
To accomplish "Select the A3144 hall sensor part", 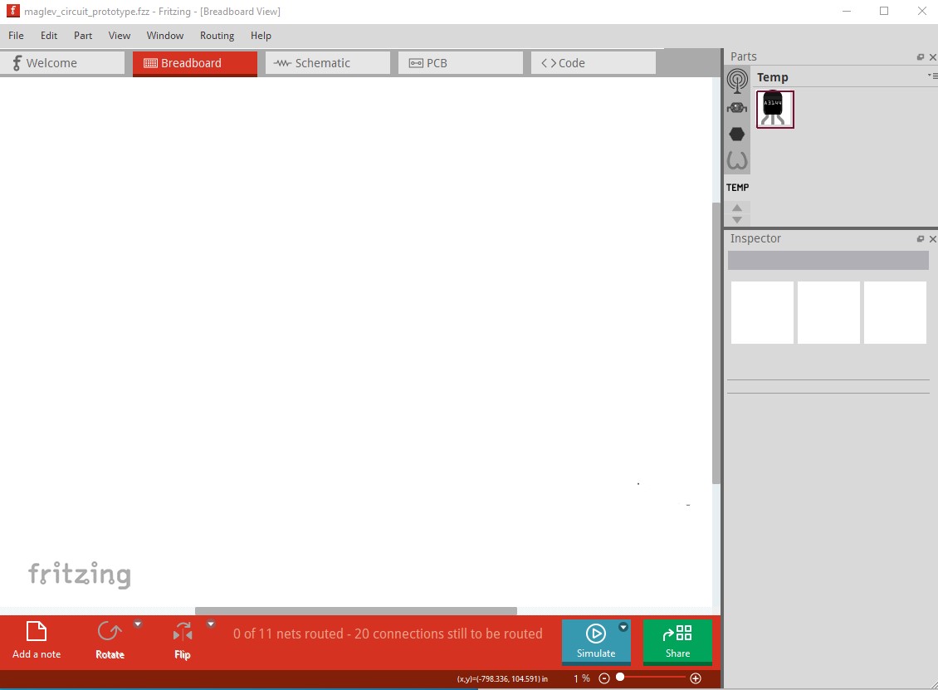I will [774, 110].
